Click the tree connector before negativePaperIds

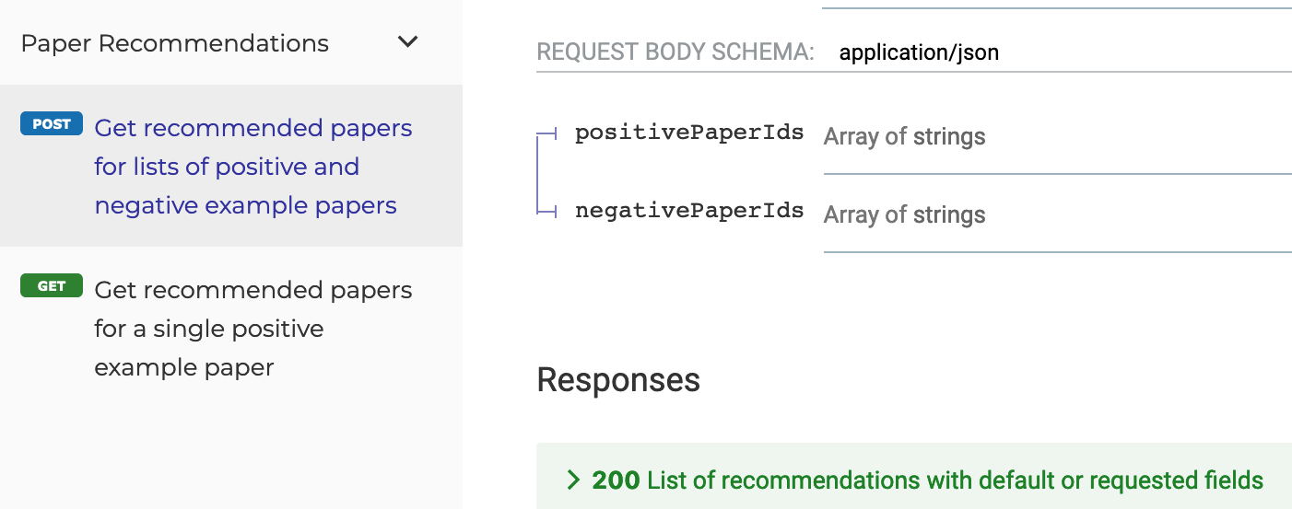tap(547, 213)
